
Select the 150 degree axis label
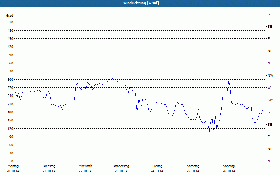[x=10, y=120]
